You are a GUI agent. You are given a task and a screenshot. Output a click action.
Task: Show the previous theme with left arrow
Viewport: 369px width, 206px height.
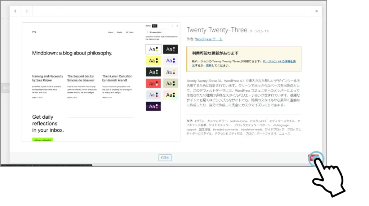pyautogui.click(x=15, y=11)
